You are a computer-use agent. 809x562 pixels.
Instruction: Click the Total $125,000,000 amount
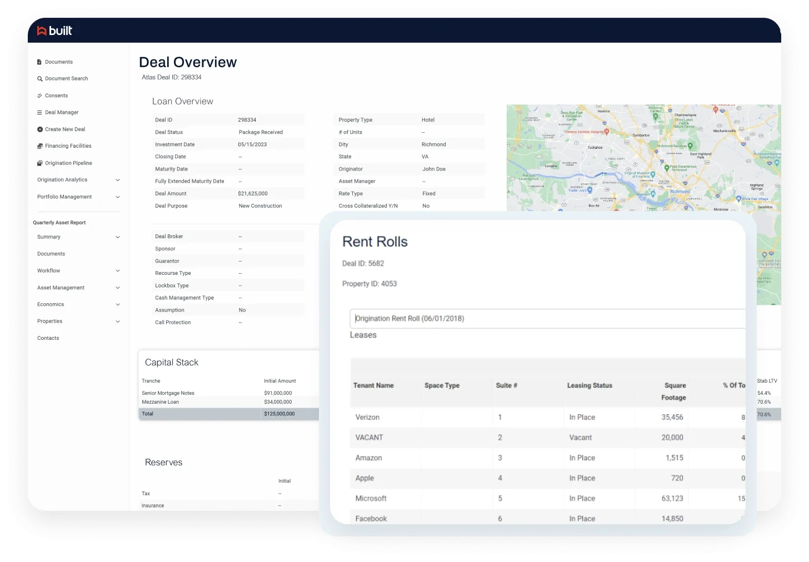279,414
